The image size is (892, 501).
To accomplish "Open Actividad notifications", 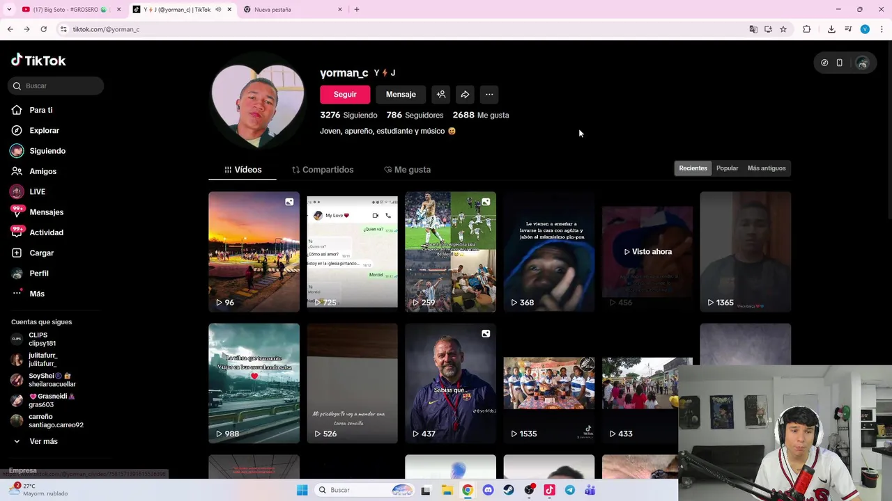I will 37,232.
